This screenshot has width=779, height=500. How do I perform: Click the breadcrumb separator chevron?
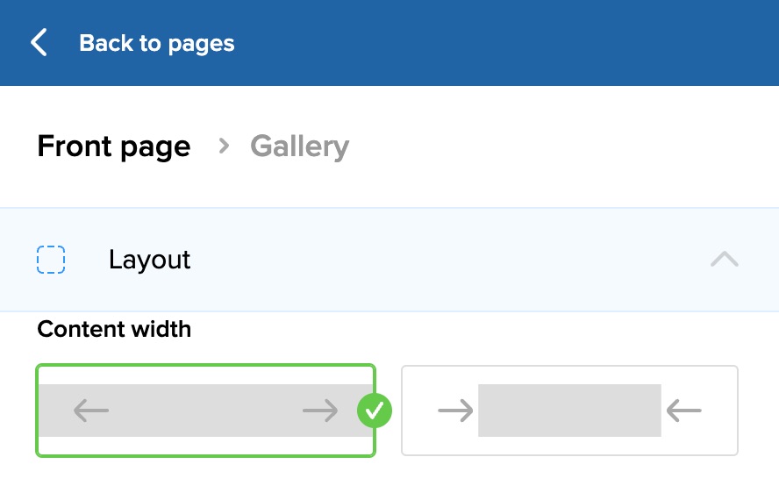pyautogui.click(x=225, y=146)
